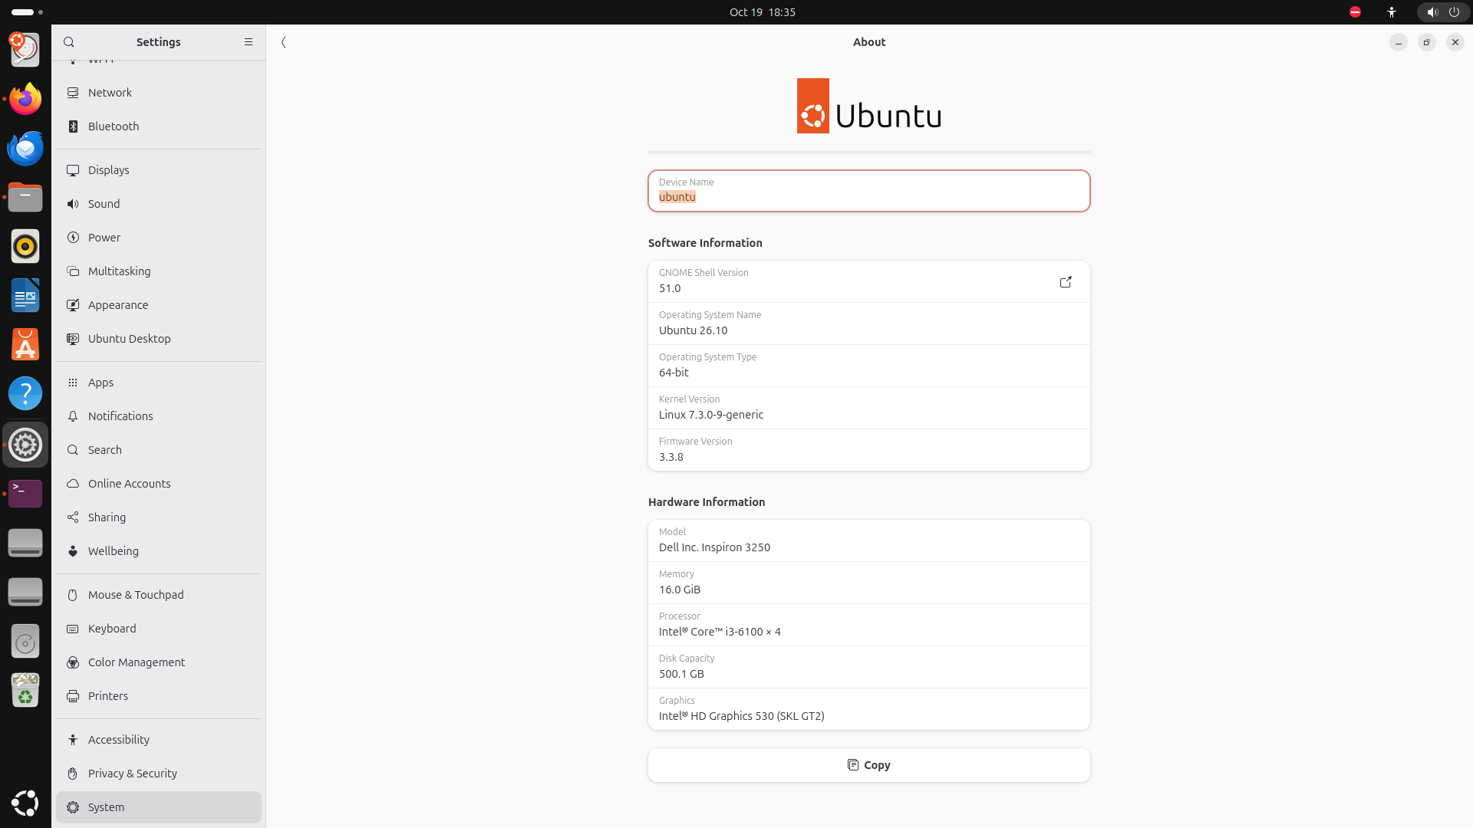The height and width of the screenshot is (828, 1473).
Task: Click Kernel Version value Linux 7.3.0-9-generic
Action: (711, 415)
